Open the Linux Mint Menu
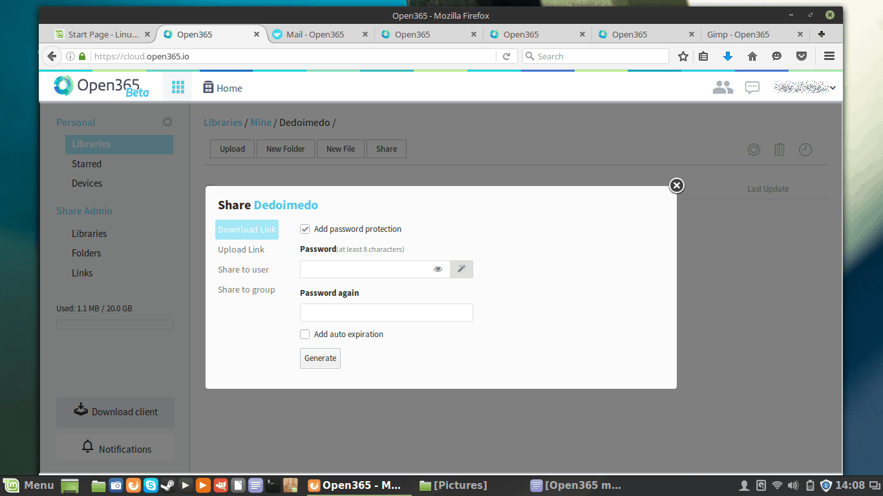The image size is (883, 496). 28,485
